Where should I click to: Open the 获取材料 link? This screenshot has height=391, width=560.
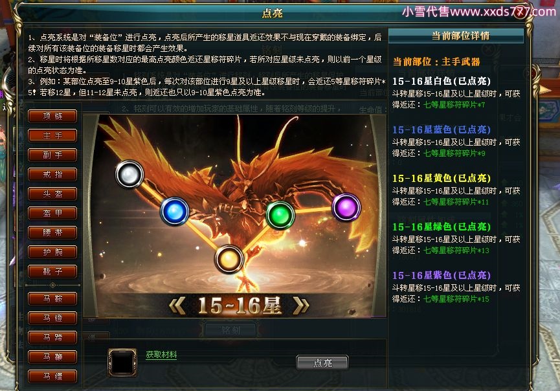161,355
